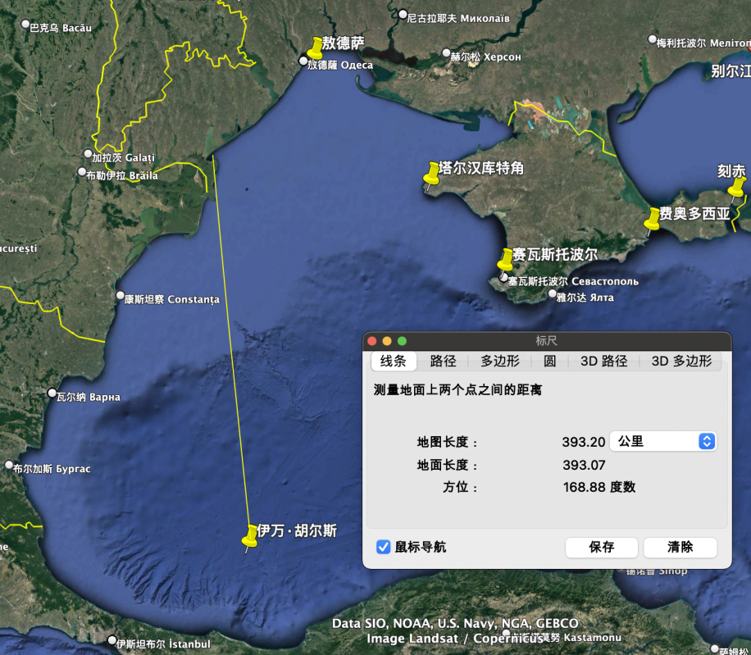Click the 尼古拉耶夫 Миколаїв city marker
The image size is (751, 655).
pos(403,14)
